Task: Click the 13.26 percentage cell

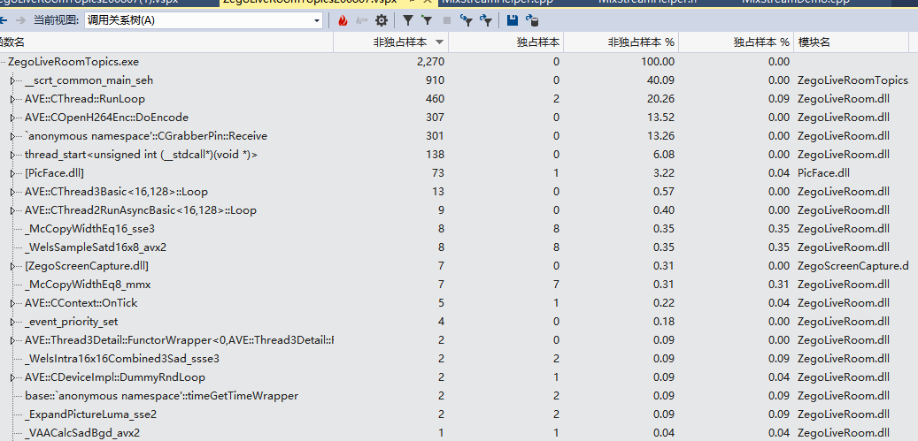Action: (660, 136)
